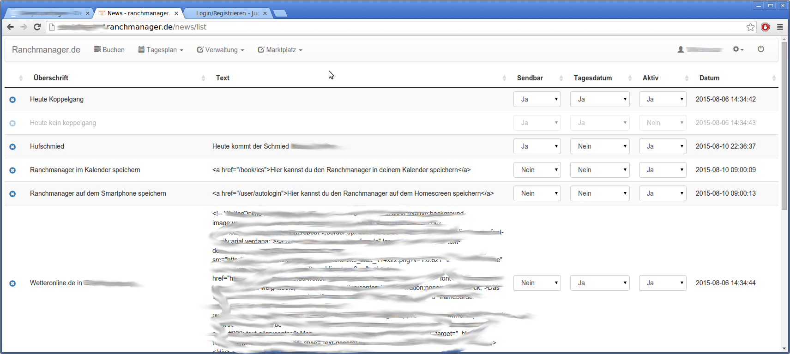Open Aktiv dropdown for the Wetteronline.de row
Viewport: 790px width, 354px height.
tap(662, 283)
